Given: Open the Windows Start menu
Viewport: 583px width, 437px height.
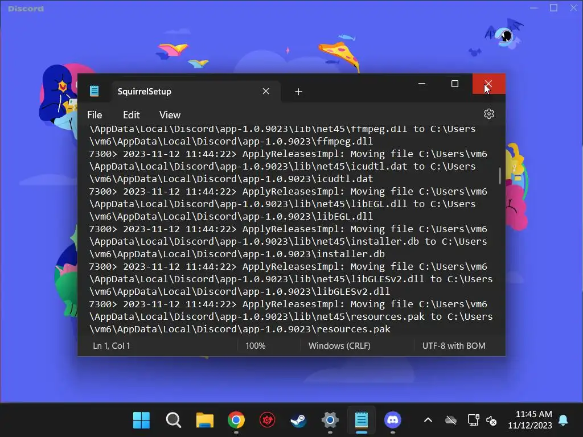Looking at the screenshot, I should pos(141,420).
